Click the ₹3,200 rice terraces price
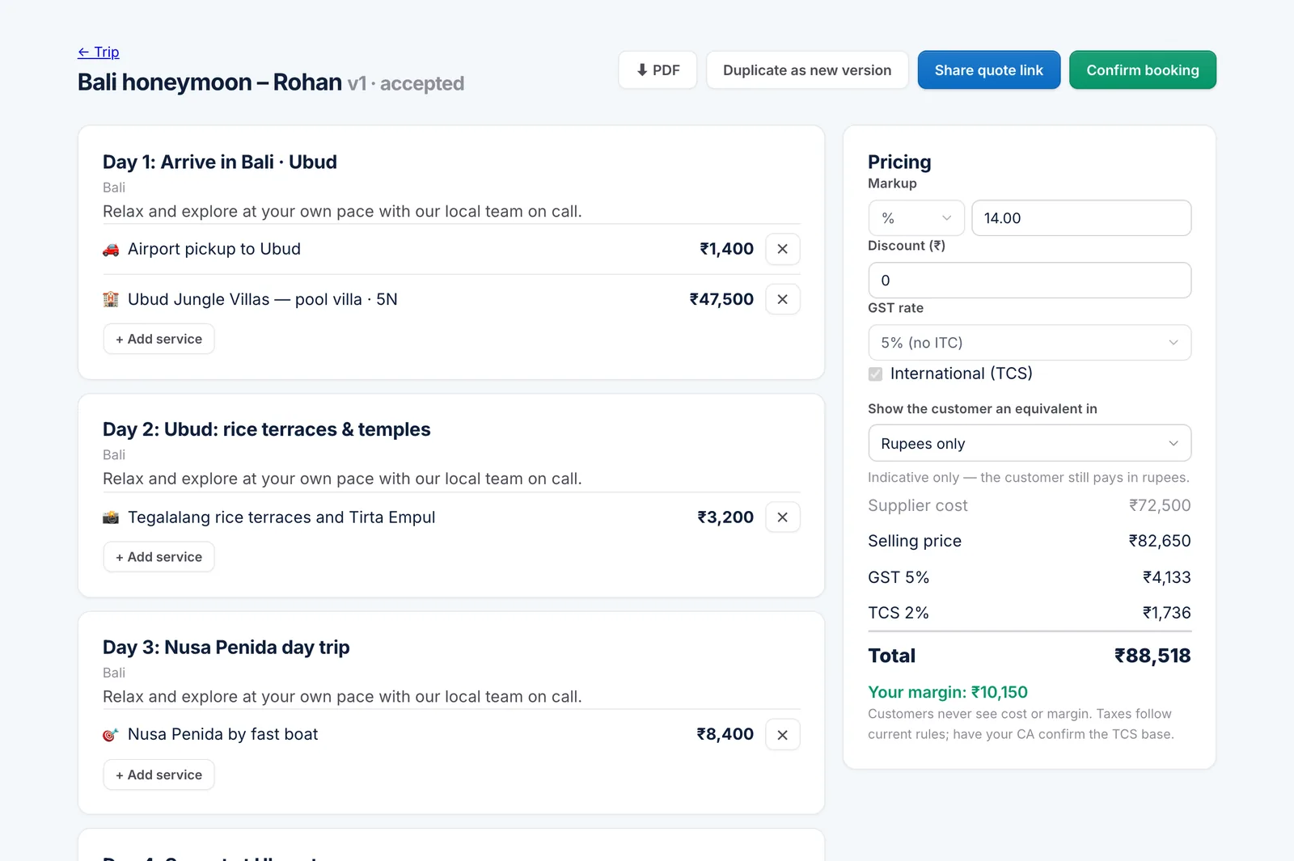Screen dimensions: 1294x861 pyautogui.click(x=725, y=517)
